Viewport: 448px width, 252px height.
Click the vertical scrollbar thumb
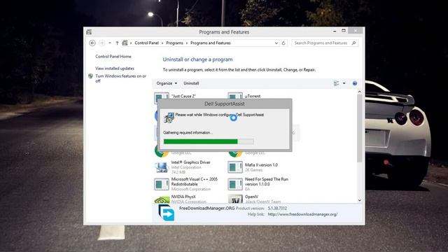point(359,129)
